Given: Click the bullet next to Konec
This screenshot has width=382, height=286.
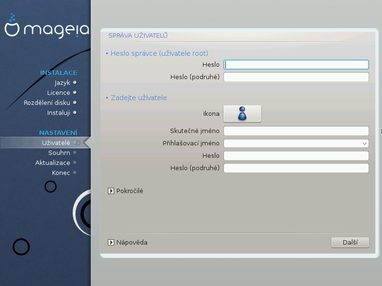Looking at the screenshot, I should [75, 173].
